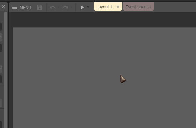Click the Redo arrow icon
Viewport: 196px width, 128px height.
click(65, 7)
